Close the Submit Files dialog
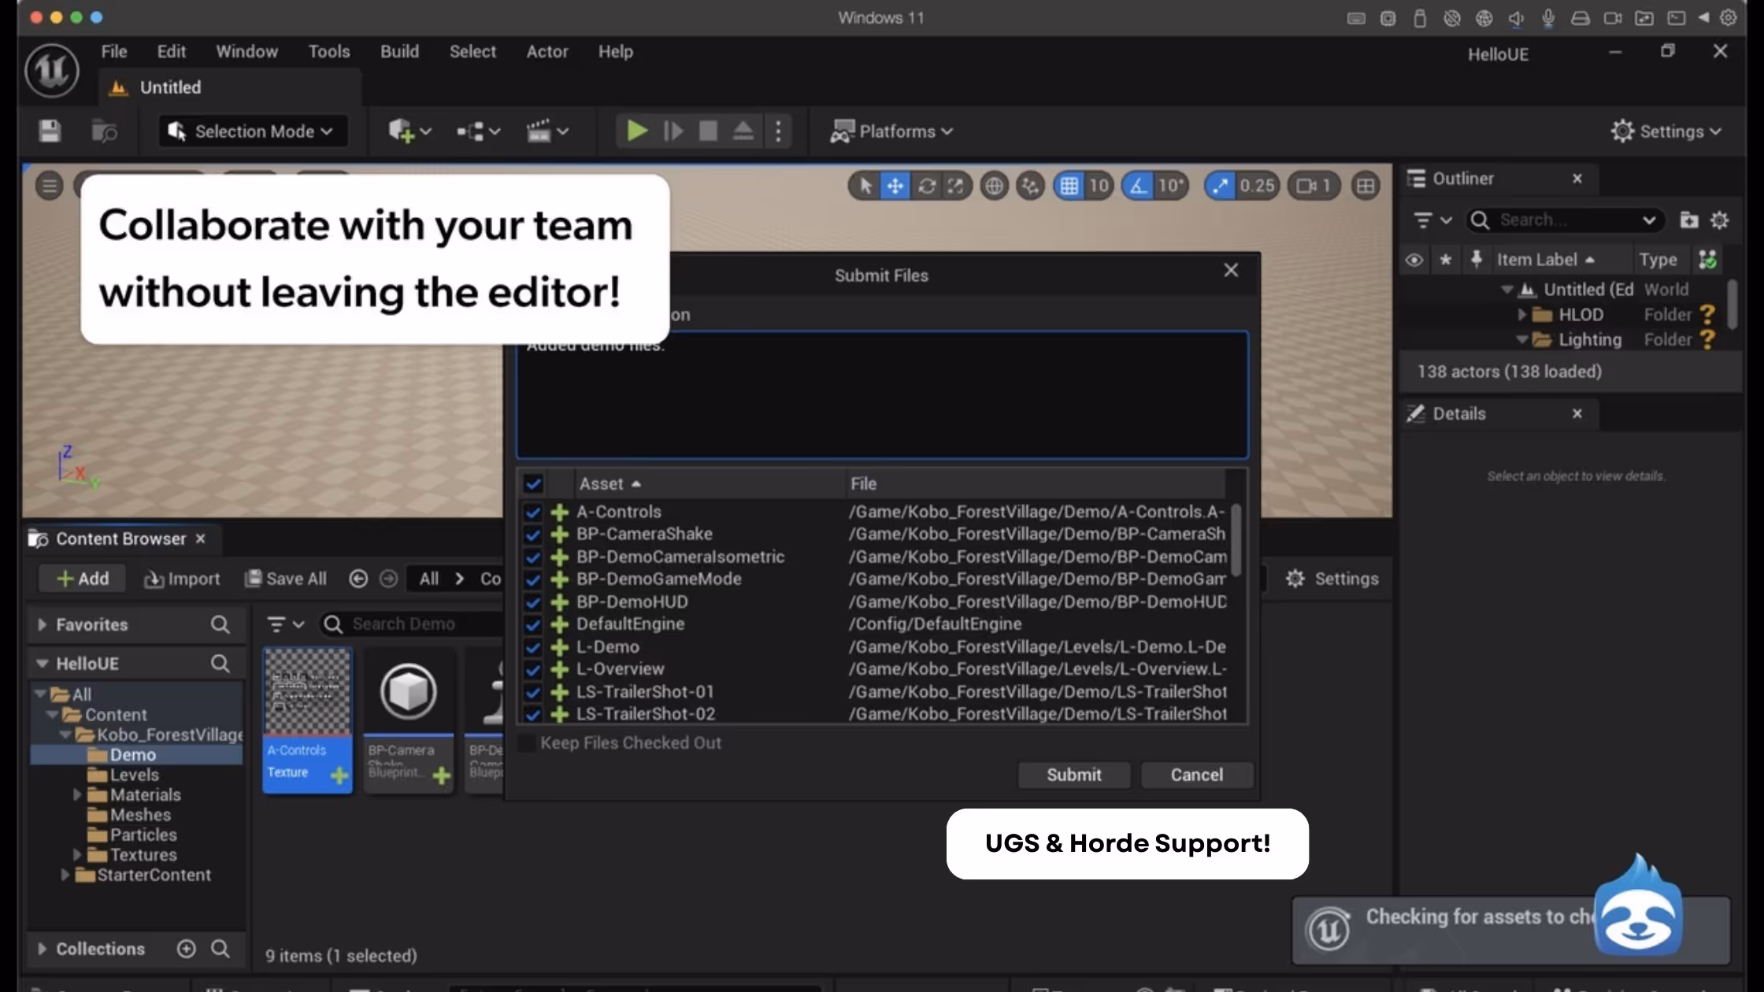Viewport: 1764px width, 992px height. click(1231, 270)
